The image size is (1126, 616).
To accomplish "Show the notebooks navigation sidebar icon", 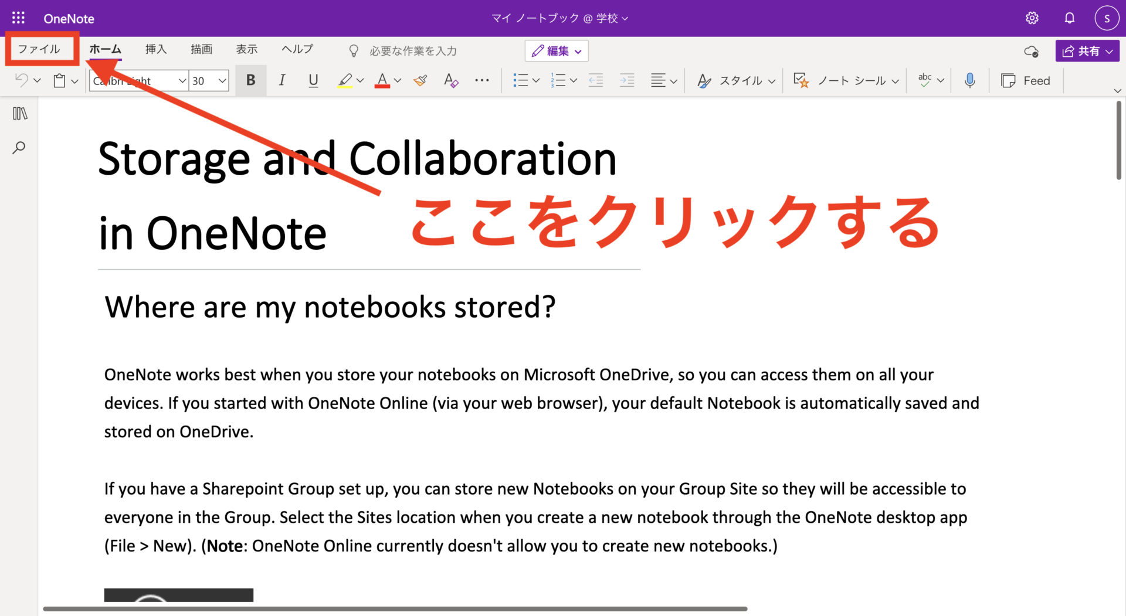I will tap(19, 113).
